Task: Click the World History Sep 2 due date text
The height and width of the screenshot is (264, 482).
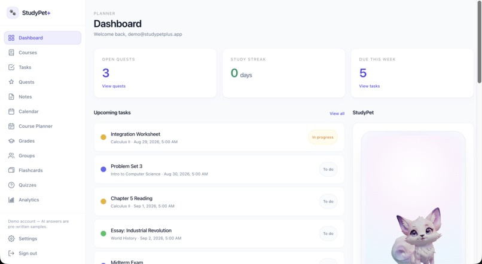Action: (146, 238)
